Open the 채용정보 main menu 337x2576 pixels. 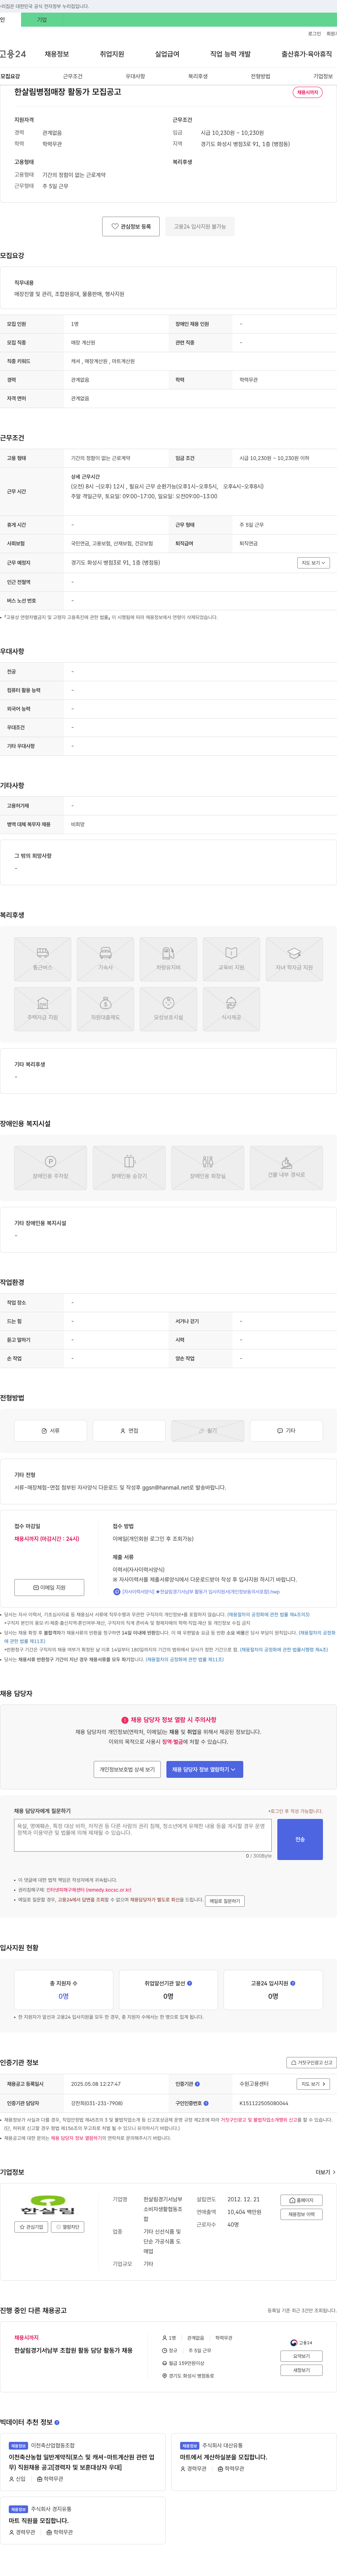click(x=57, y=54)
